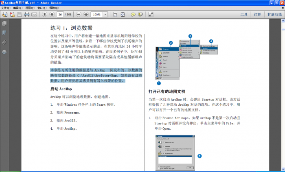Click the vertical scrollbar thumb

pyautogui.click(x=283, y=29)
